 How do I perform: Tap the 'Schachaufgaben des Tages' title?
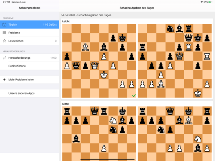click(x=137, y=8)
